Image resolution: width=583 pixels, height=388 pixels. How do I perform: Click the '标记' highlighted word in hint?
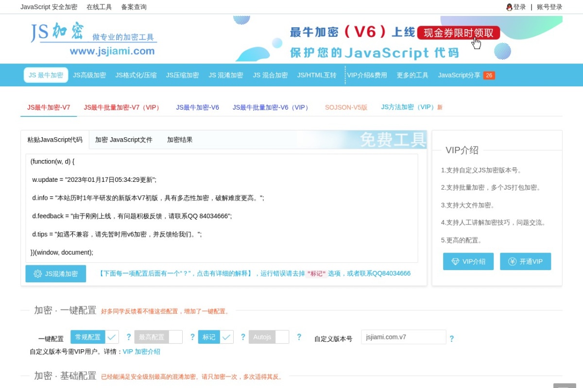(x=316, y=274)
